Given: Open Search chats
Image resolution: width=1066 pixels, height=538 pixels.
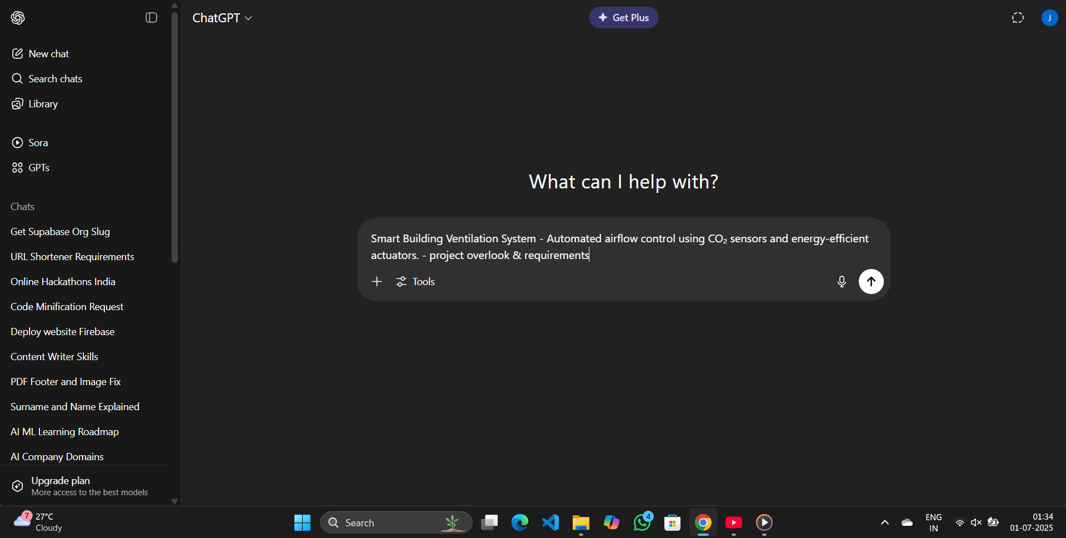Looking at the screenshot, I should pos(84,79).
